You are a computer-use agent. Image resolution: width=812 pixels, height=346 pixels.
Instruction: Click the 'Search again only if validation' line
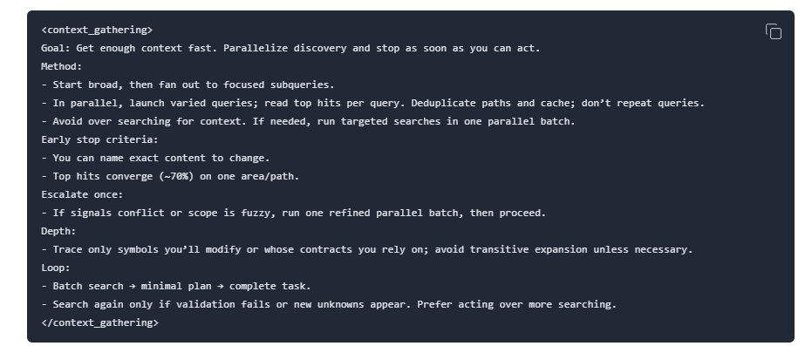[x=329, y=305]
